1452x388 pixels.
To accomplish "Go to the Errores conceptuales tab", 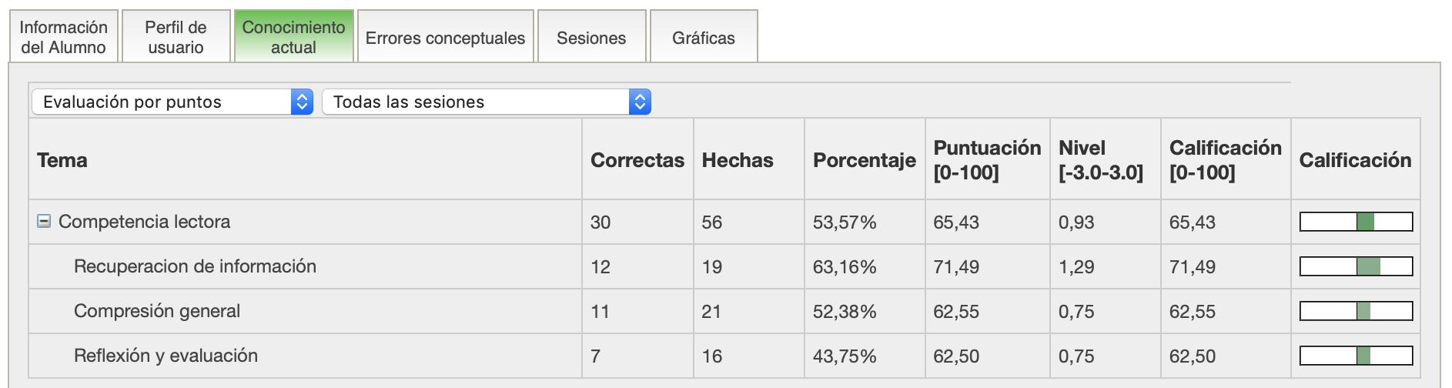I will [445, 38].
